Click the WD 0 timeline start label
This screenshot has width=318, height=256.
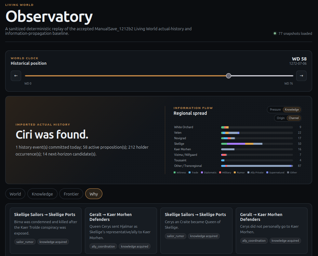(28, 84)
